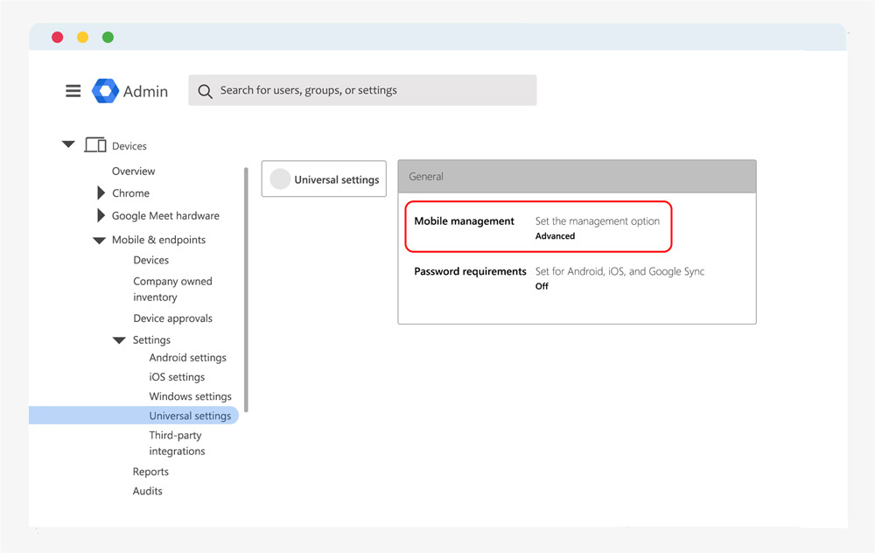Click the red close window button
Image resolution: width=875 pixels, height=553 pixels.
(x=58, y=38)
